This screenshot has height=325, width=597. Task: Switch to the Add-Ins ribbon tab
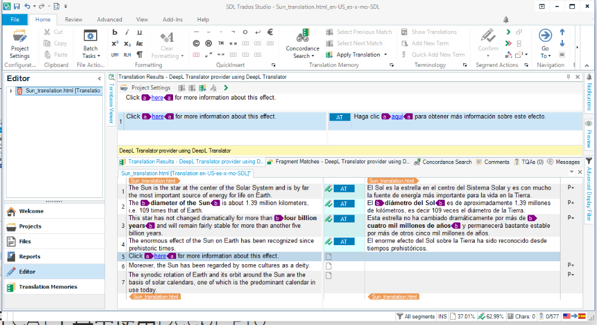point(173,20)
